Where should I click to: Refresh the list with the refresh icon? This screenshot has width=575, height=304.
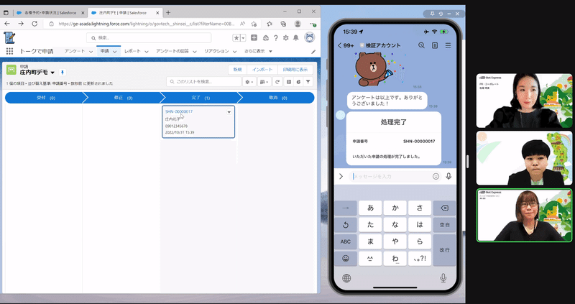277,82
